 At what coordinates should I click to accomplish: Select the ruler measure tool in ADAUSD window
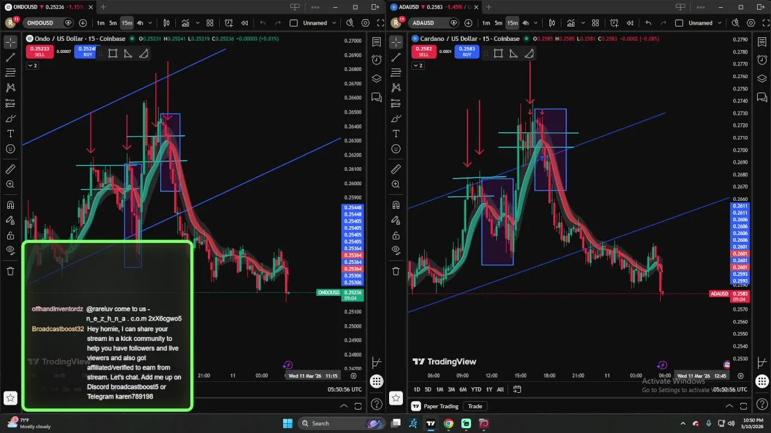point(396,170)
